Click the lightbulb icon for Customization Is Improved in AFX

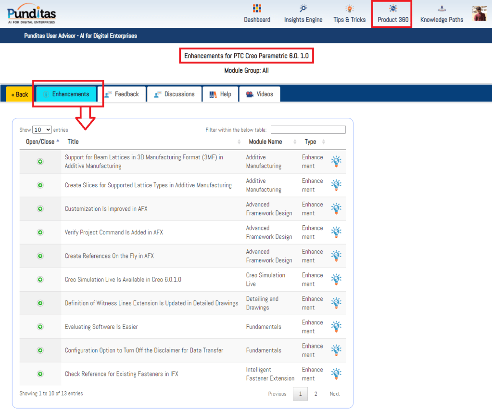point(336,208)
